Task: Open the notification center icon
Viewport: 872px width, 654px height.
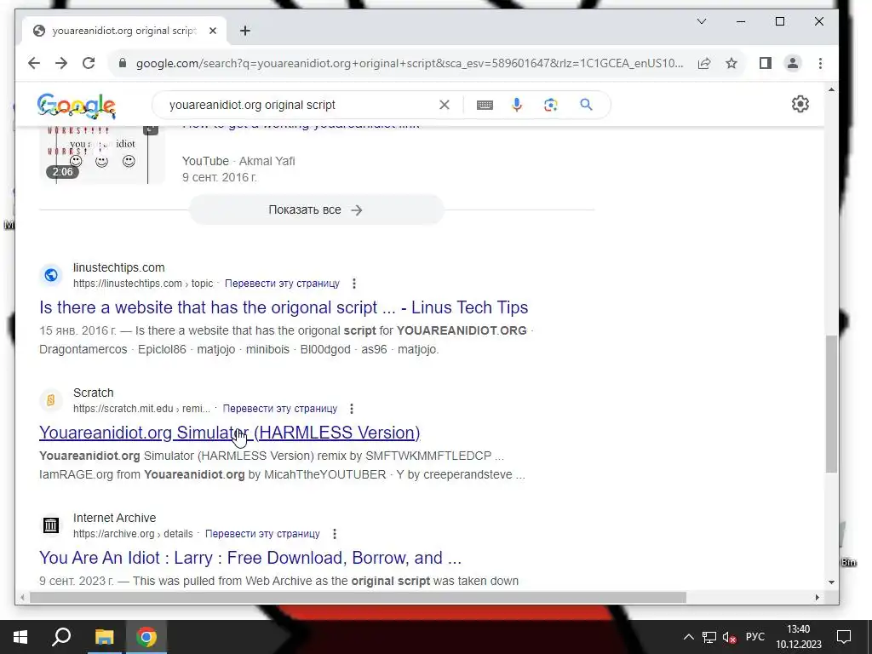Action: (844, 637)
